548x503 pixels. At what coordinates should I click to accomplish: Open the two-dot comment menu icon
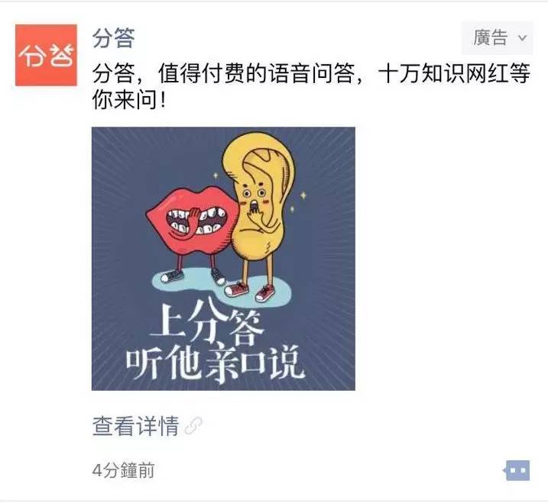tap(517, 470)
